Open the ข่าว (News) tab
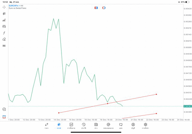Screen dimensions: 192x134 point(96,126)
